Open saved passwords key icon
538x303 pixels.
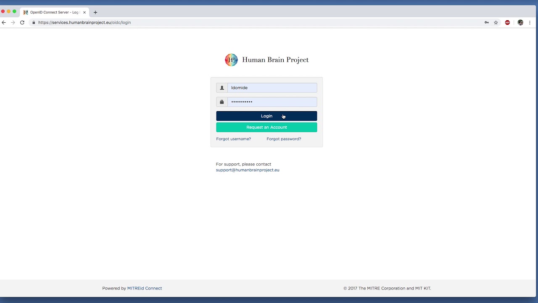coord(487,23)
